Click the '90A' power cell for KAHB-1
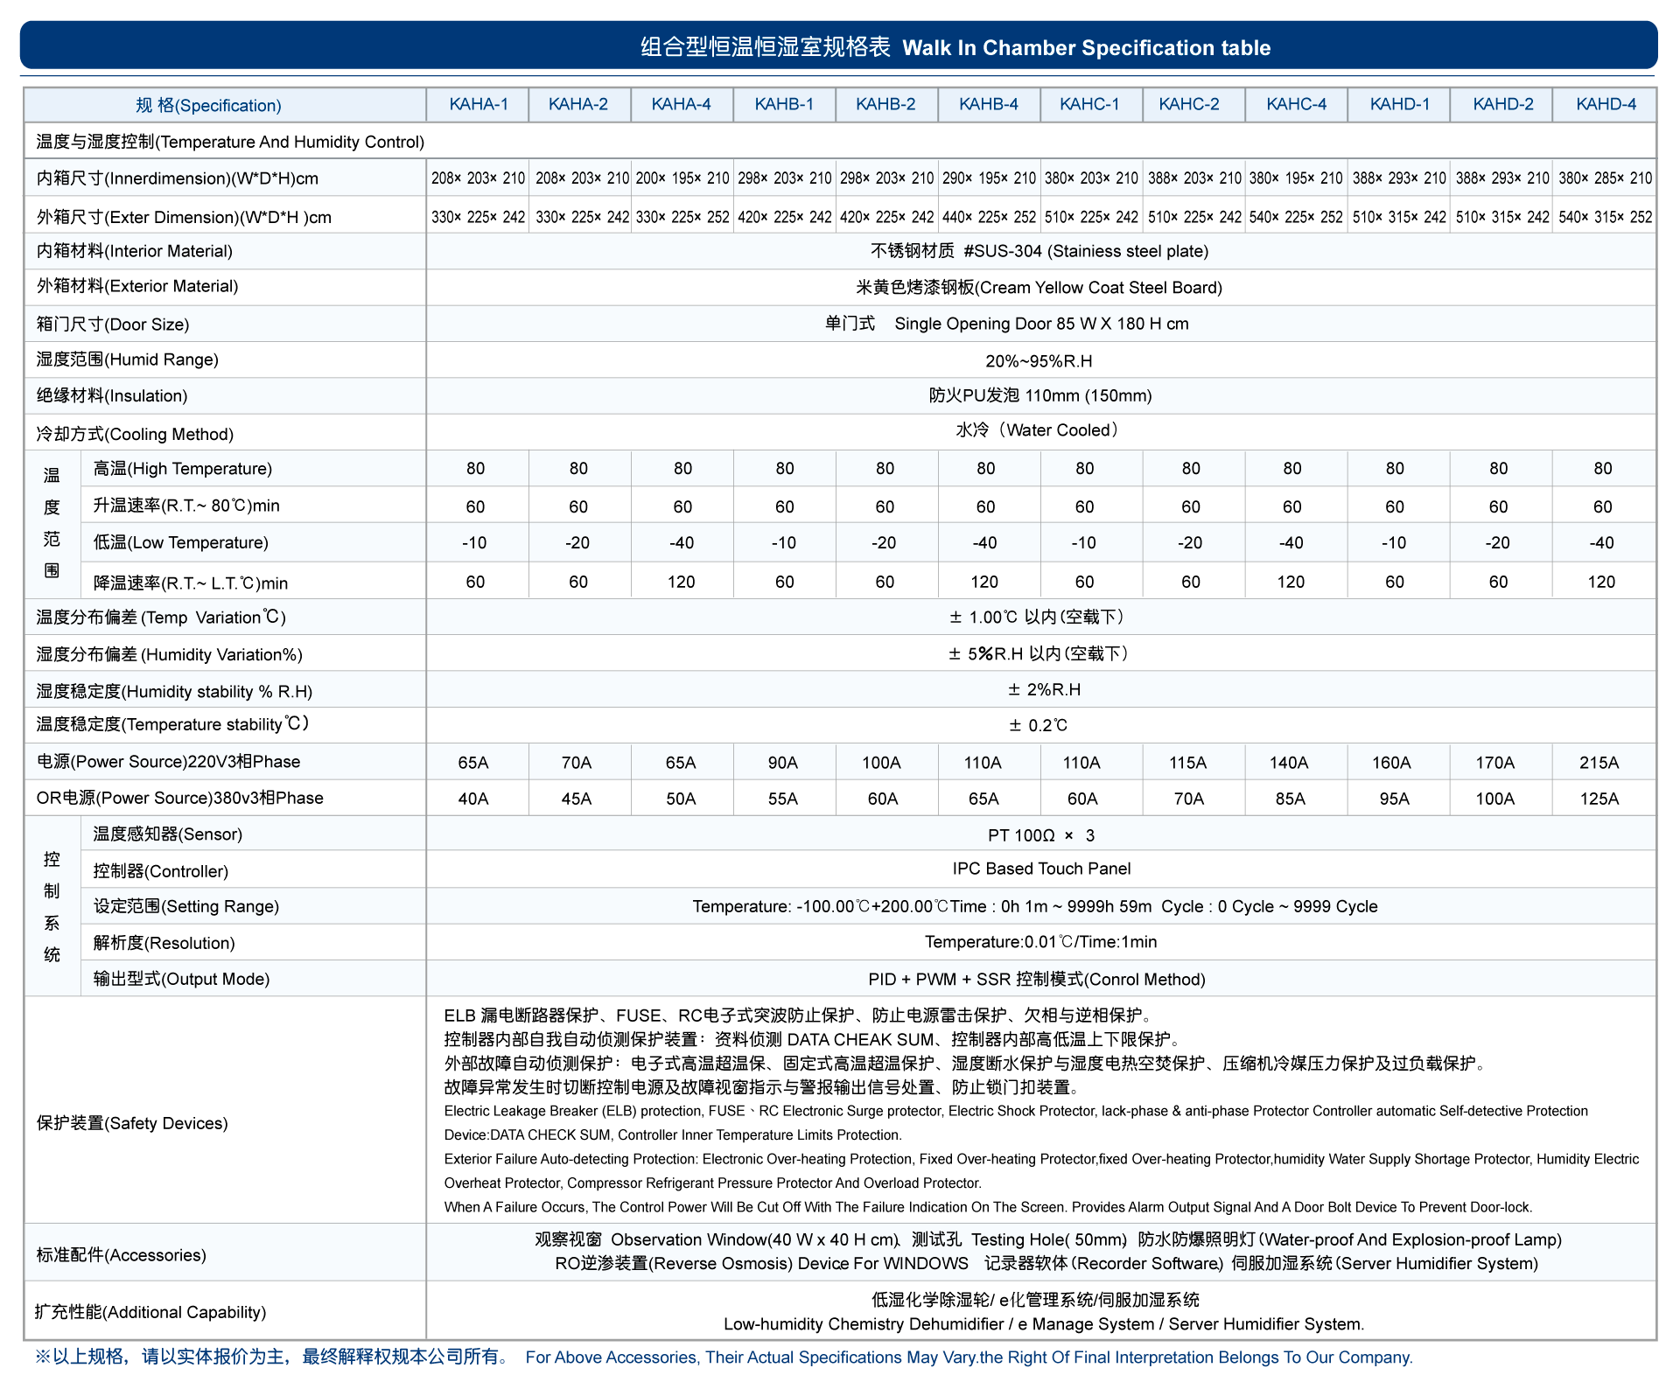This screenshot has height=1382, width=1680. coord(783,763)
